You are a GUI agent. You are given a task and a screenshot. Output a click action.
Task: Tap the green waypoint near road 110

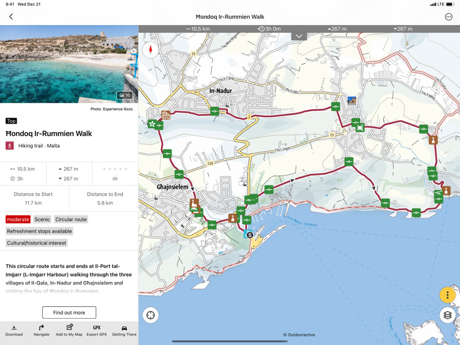(x=179, y=174)
